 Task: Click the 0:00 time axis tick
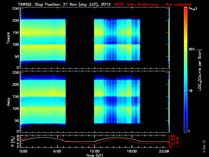point(23,151)
